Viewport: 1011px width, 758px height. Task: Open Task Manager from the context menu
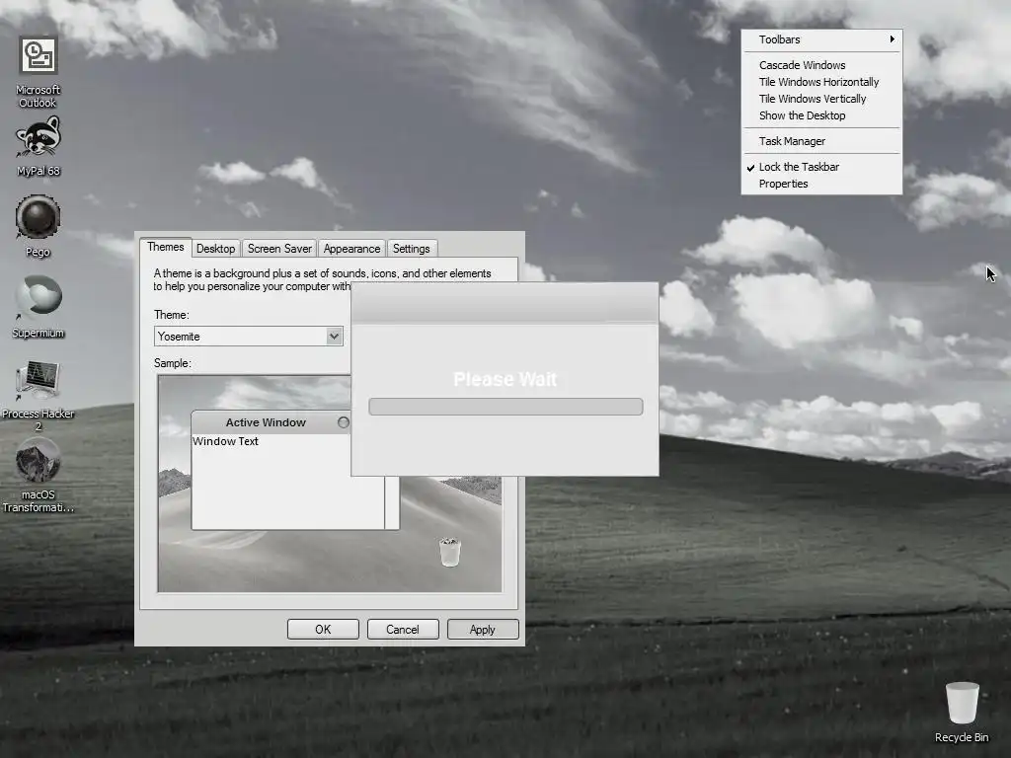[x=820, y=141]
